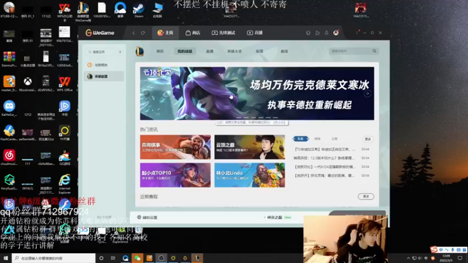Open the 弈周棋事 news card

[175, 147]
